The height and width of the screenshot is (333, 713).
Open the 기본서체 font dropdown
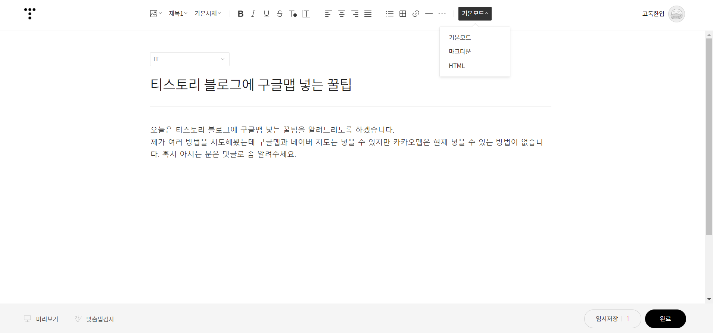208,14
